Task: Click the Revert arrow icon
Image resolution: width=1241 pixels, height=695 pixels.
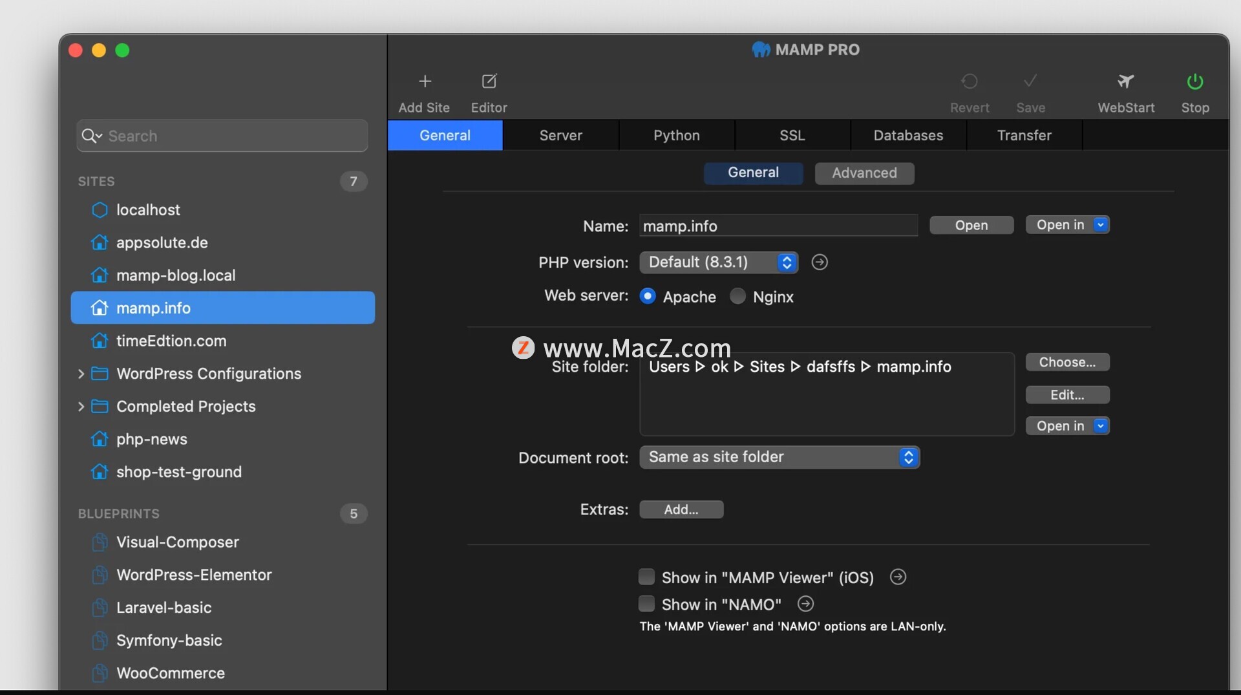Action: pyautogui.click(x=969, y=81)
